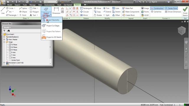Viewport: 189px width, 106px height.
Task: Select the Arc tool
Action: [x=9, y=12]
